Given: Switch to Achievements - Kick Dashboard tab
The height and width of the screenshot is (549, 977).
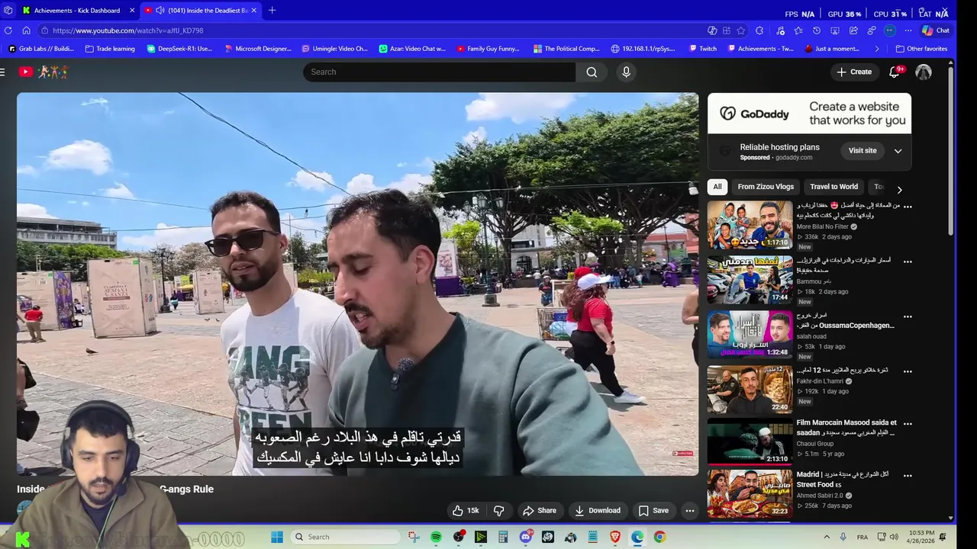Looking at the screenshot, I should click(78, 11).
